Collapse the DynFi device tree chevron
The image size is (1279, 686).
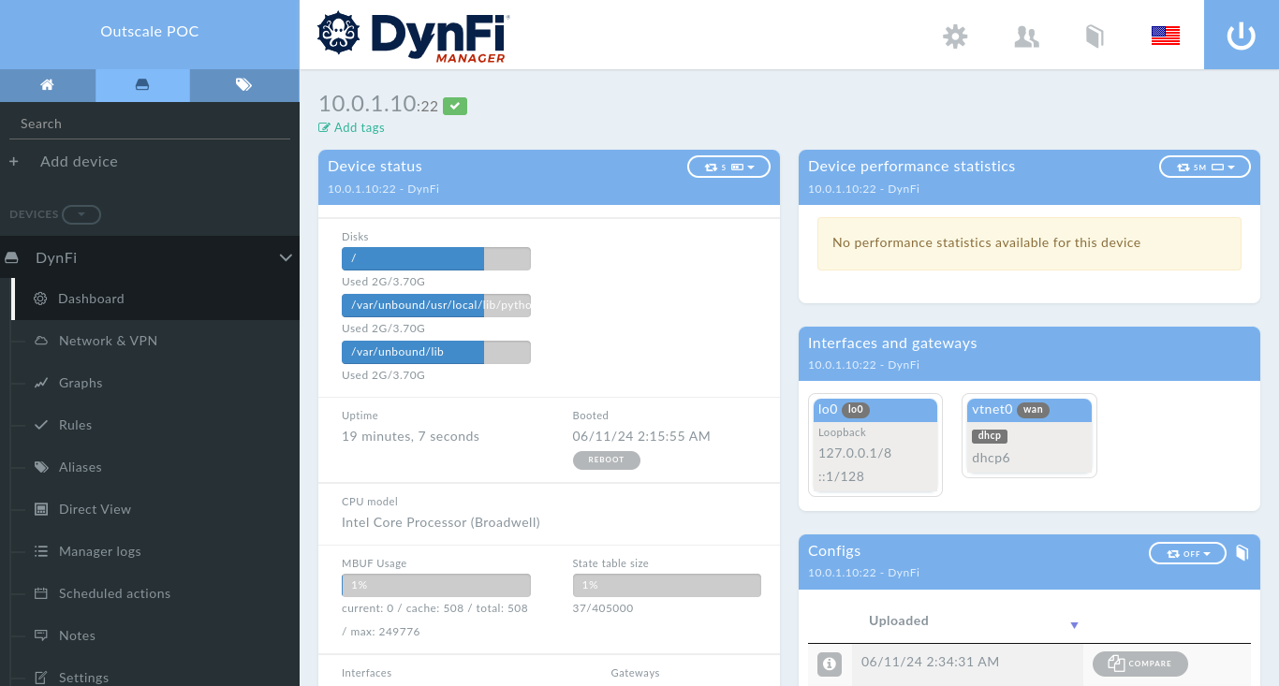286,257
